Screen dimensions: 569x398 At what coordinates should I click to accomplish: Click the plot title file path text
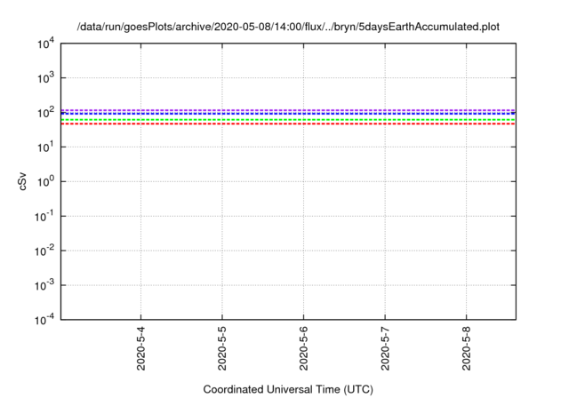288,27
